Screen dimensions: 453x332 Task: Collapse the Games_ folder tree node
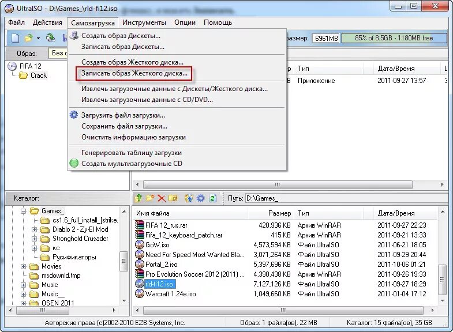pyautogui.click(x=24, y=211)
